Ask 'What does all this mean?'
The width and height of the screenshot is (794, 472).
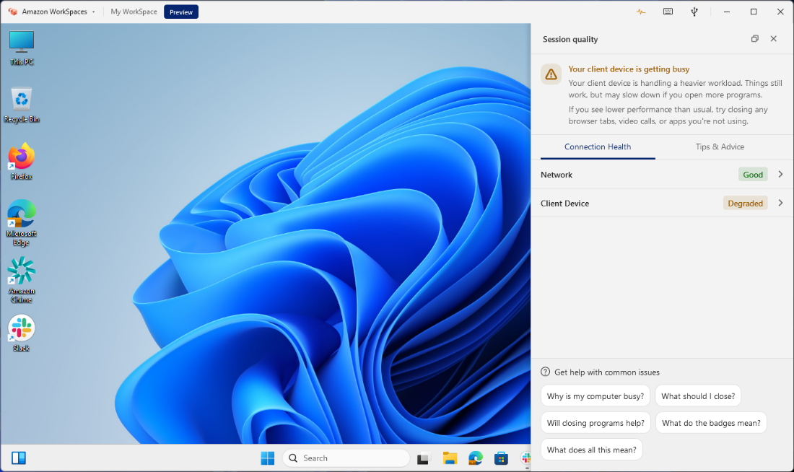coord(591,450)
